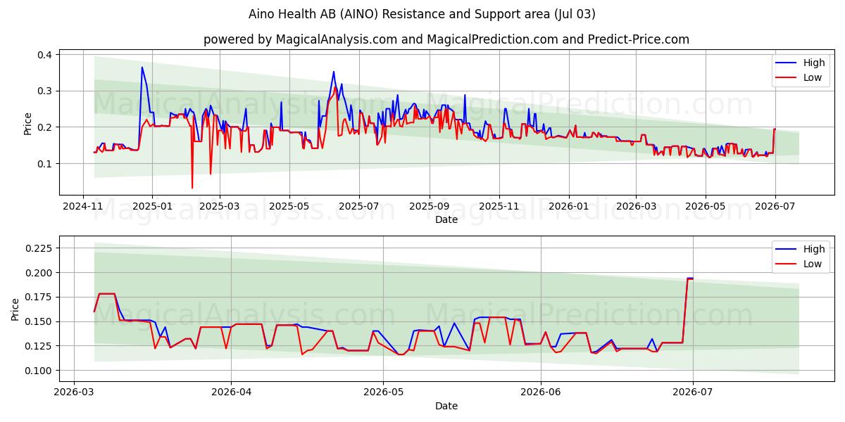This screenshot has width=845, height=422.
Task: Click the 'Date' x-axis label of the upper chart
Action: pos(446,219)
